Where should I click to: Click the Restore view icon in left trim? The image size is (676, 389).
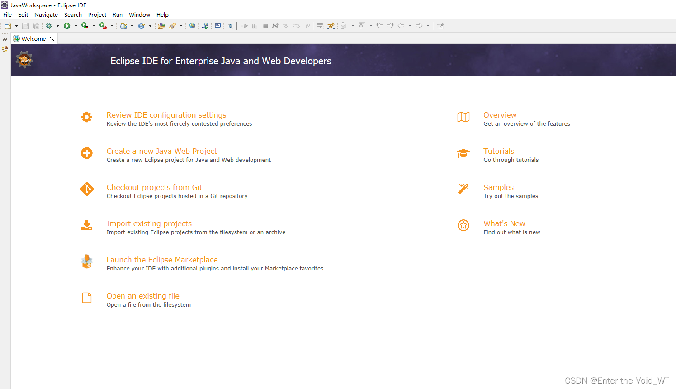point(5,39)
